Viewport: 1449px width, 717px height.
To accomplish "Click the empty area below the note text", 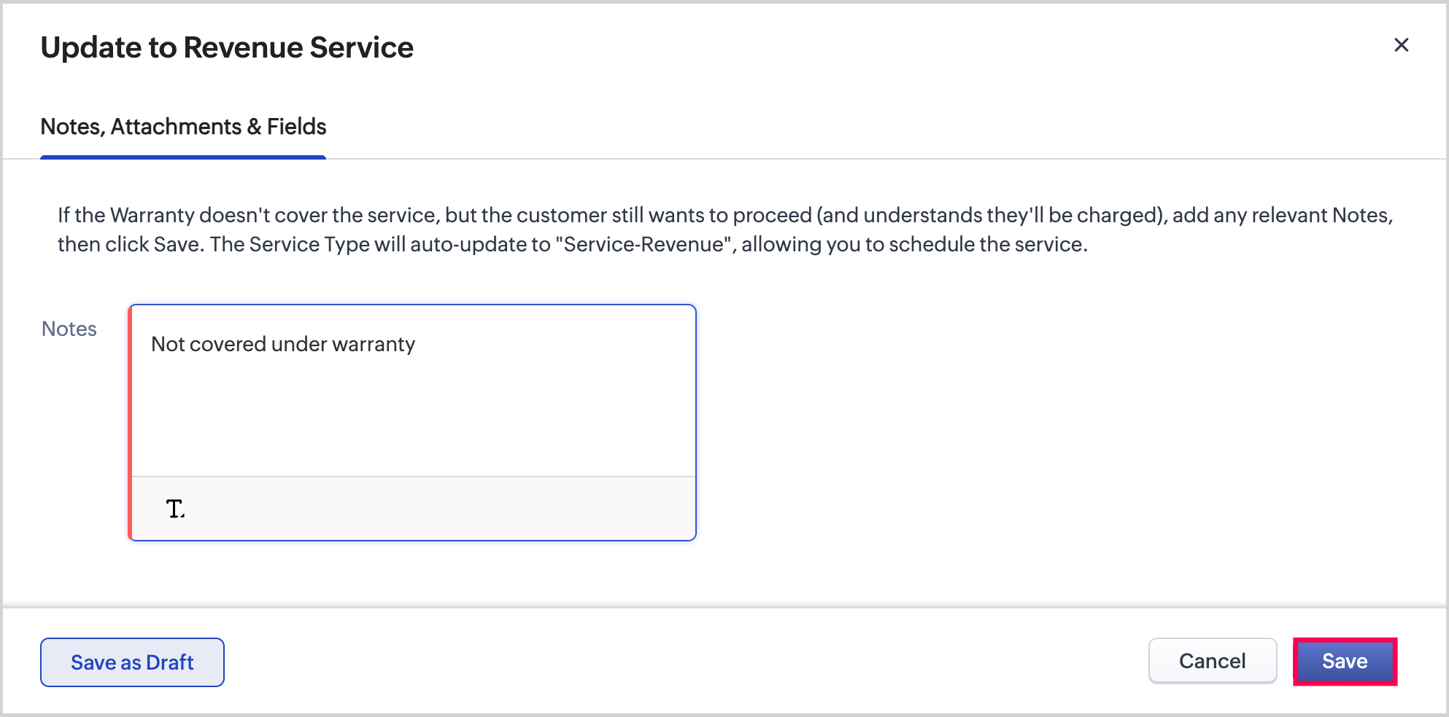I will point(413,423).
